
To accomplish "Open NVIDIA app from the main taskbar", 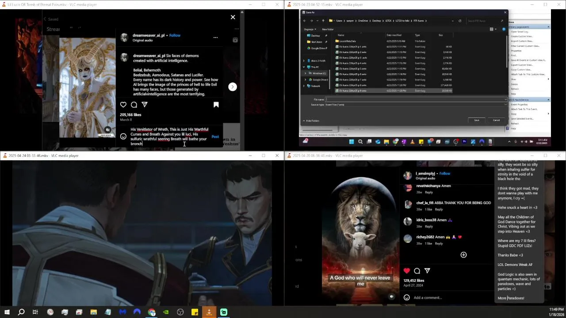I will [x=166, y=312].
